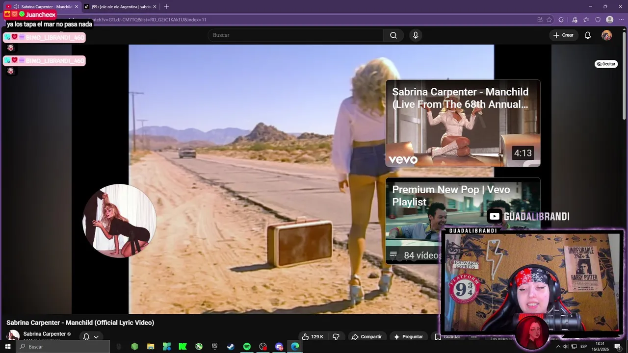Click the Crear button
The width and height of the screenshot is (628, 353).
coord(563,35)
